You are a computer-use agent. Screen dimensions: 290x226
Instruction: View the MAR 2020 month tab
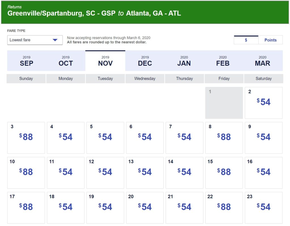pyautogui.click(x=263, y=61)
